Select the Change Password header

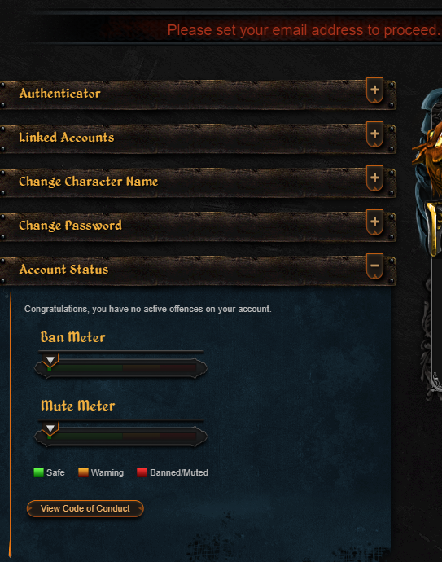coord(70,226)
